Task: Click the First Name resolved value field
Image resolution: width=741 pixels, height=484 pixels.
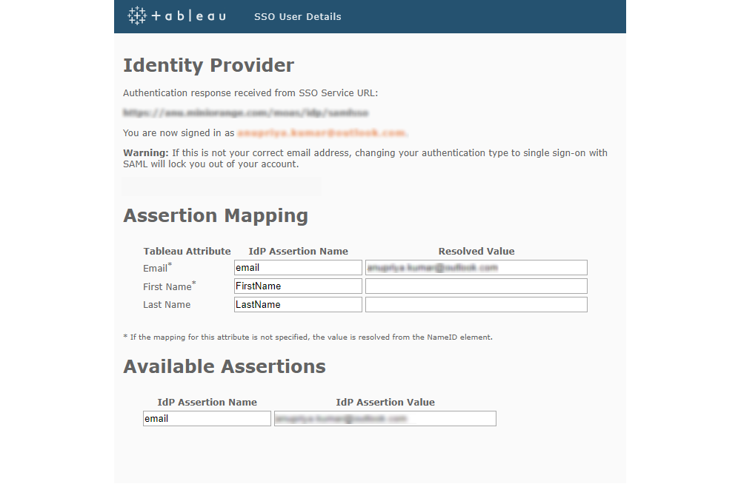Action: click(476, 286)
